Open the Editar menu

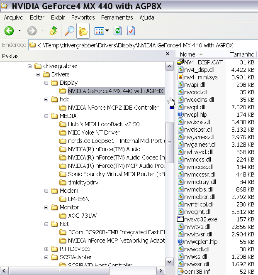point(37,17)
